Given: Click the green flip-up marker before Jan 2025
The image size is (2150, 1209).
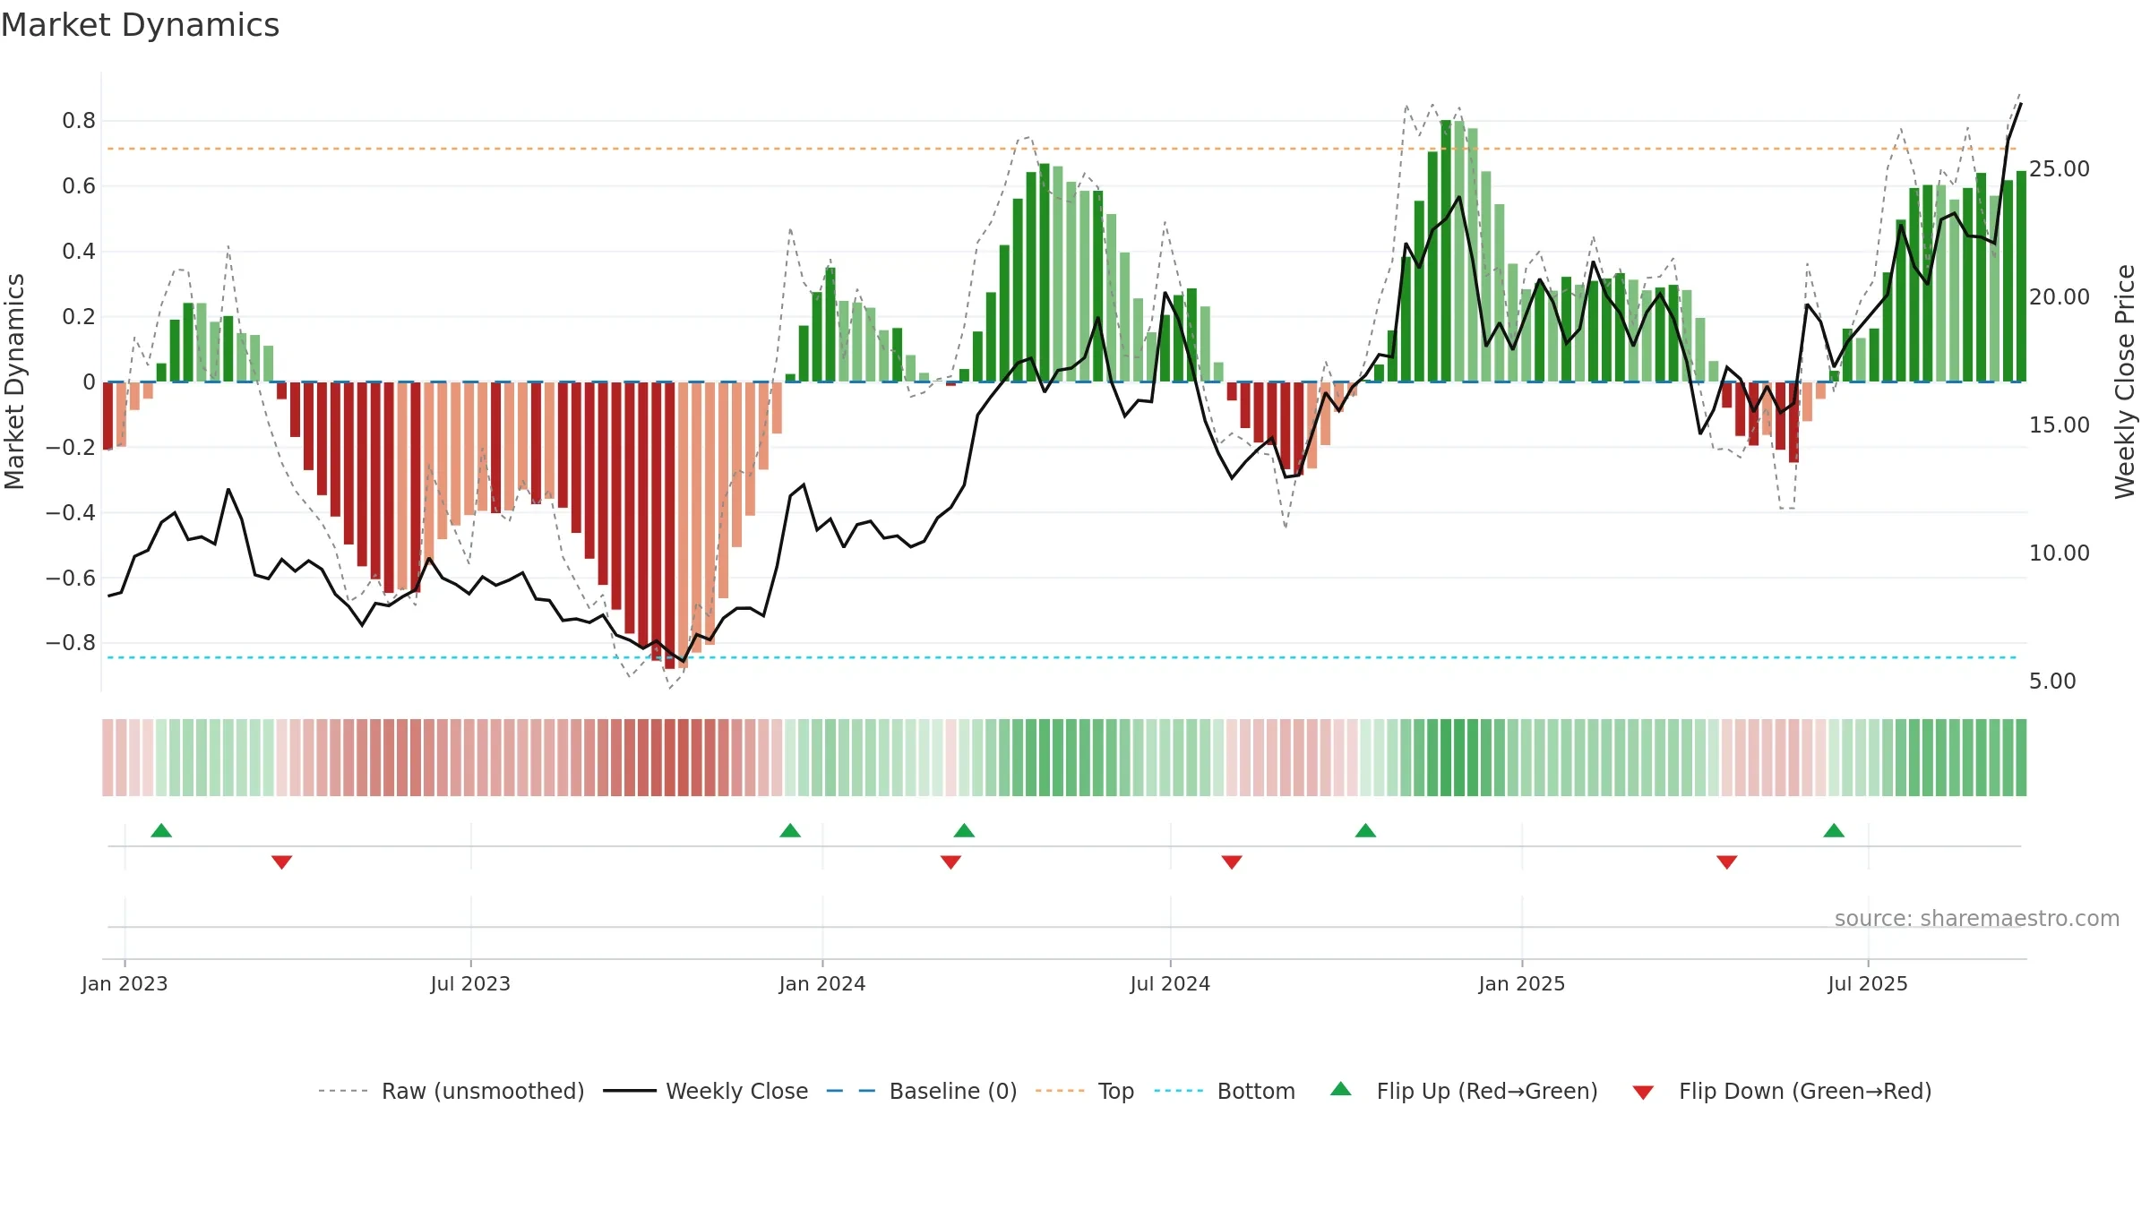Looking at the screenshot, I should coord(1365,830).
